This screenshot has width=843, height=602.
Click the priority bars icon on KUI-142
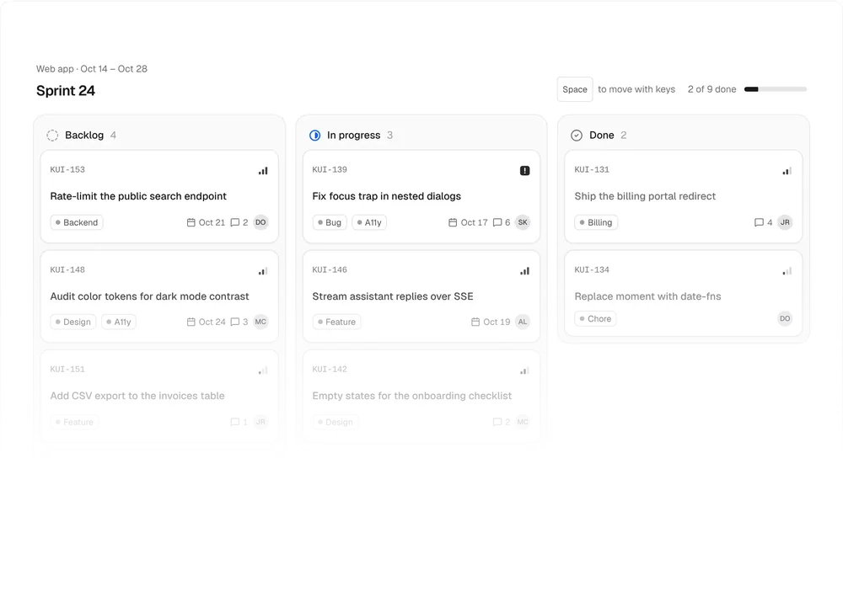pos(524,370)
